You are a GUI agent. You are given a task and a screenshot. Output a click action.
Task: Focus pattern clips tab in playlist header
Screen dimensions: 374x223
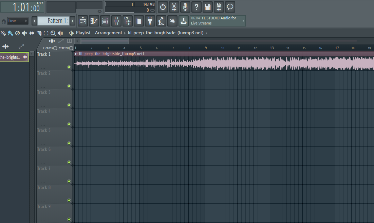[x=69, y=41]
